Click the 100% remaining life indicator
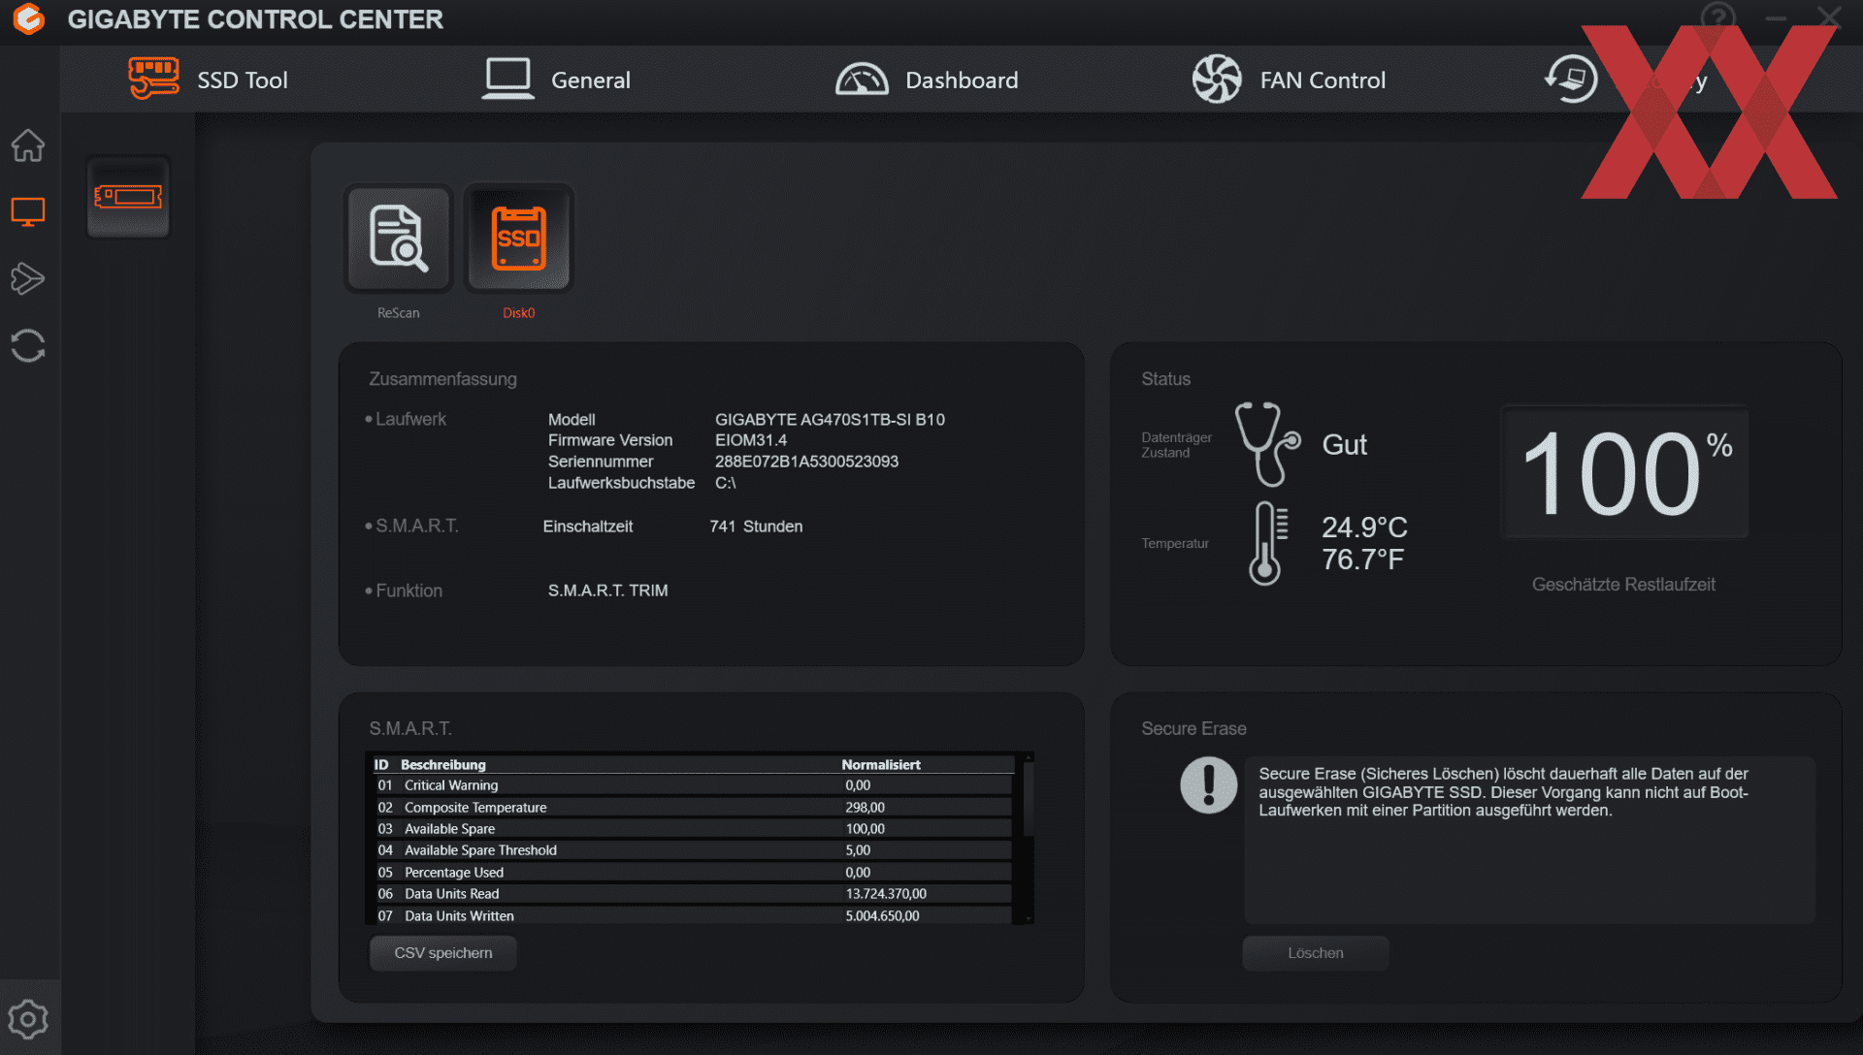 1624,472
